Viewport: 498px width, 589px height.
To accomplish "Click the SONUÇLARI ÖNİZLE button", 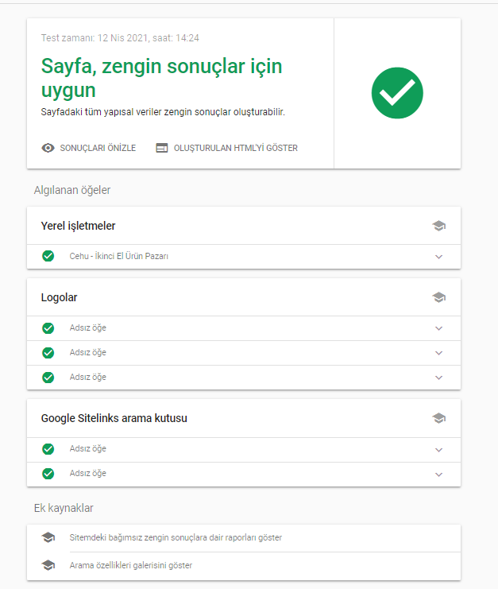I will click(89, 148).
